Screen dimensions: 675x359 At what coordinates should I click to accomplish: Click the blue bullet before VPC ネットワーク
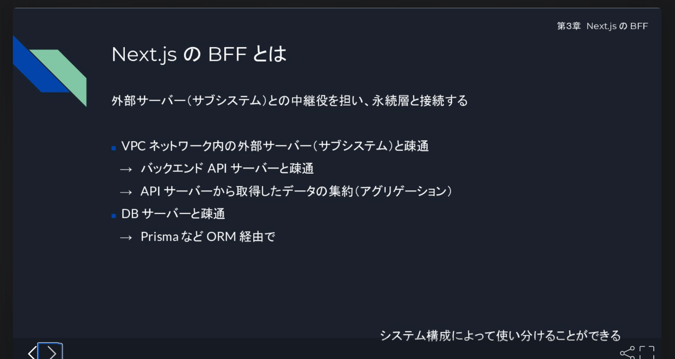click(114, 148)
